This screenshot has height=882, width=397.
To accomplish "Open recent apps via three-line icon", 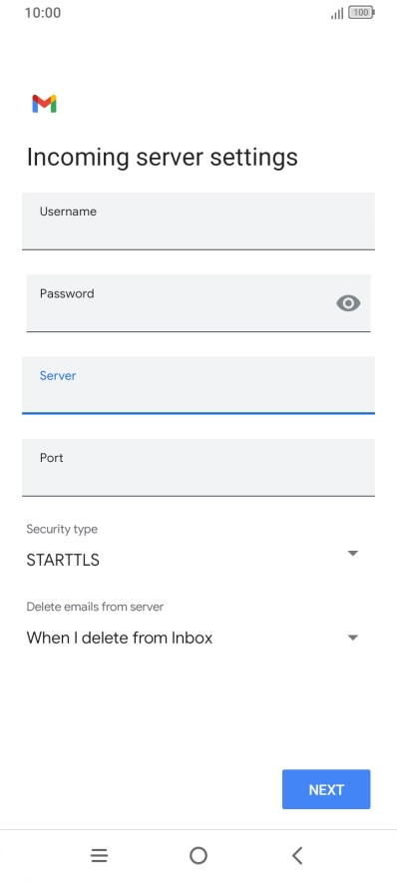I will click(x=99, y=856).
